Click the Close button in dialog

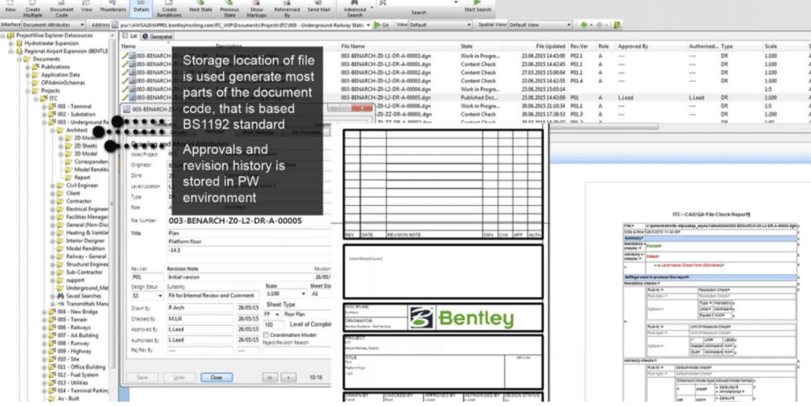tap(216, 377)
